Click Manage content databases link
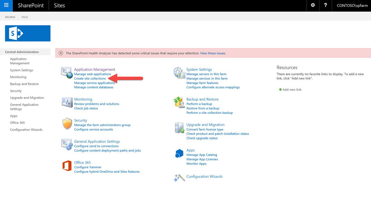The width and height of the screenshot is (371, 213). 94,87
